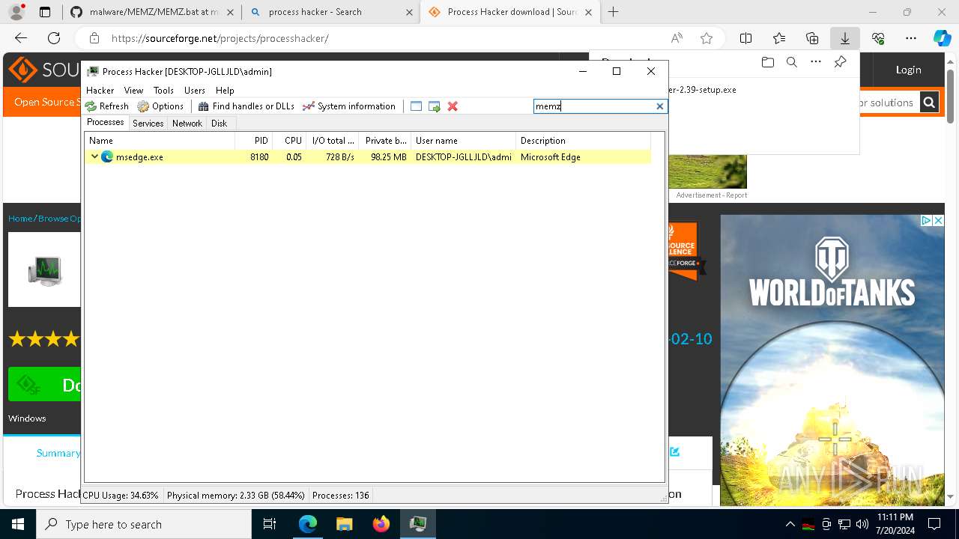Toggle the read aloud icon in Edge
959x539 pixels.
point(677,38)
